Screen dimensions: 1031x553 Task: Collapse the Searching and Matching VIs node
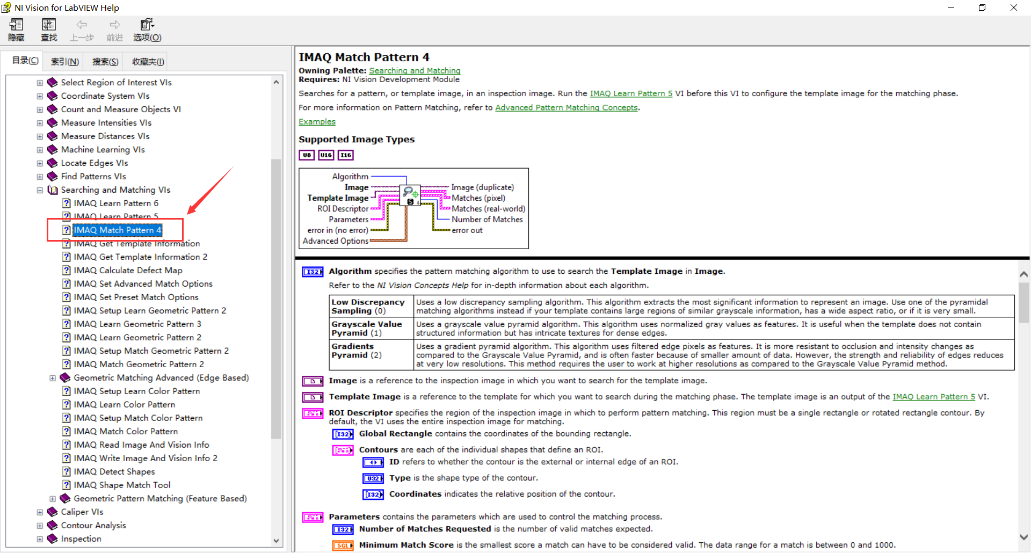pos(40,190)
